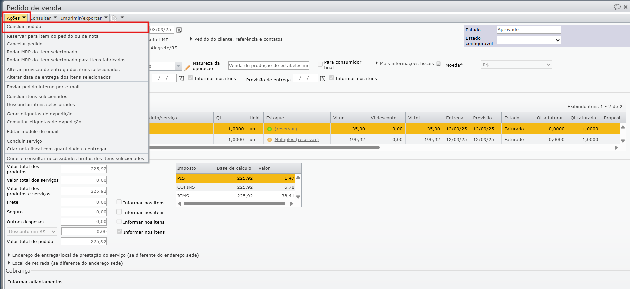Open the settings gear in the toolbar

point(114,18)
